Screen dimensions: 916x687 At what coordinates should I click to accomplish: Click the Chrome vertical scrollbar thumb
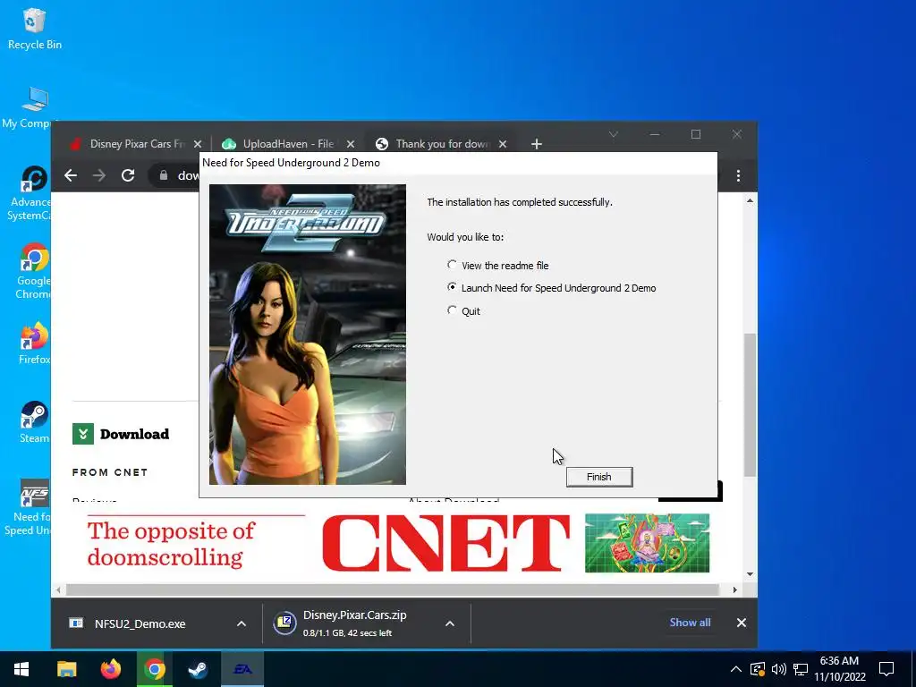pos(751,405)
